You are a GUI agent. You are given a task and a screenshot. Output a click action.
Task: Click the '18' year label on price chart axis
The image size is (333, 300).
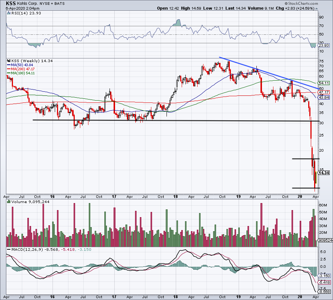click(175, 196)
